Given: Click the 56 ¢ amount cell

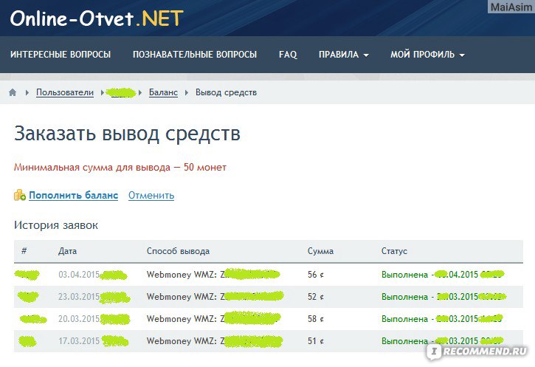Looking at the screenshot, I should (x=316, y=275).
